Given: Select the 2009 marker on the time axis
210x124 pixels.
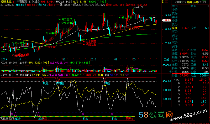Looking at the screenshot, I should (x=4, y=60).
